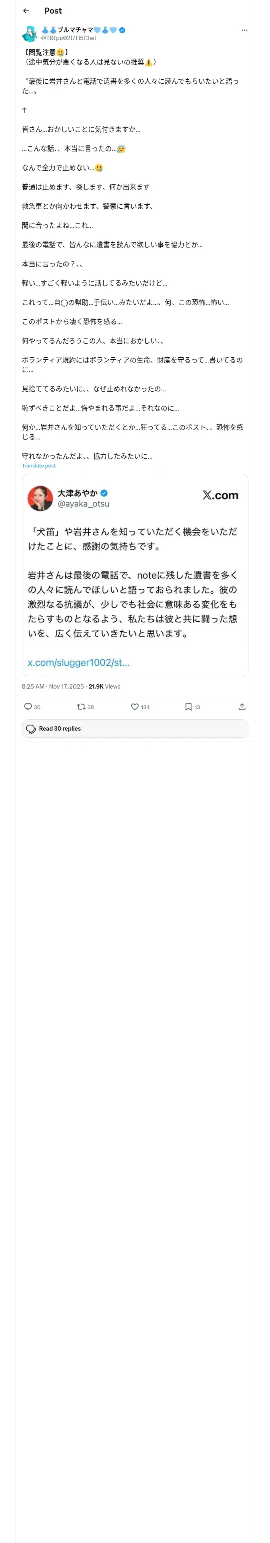The width and height of the screenshot is (270, 1543).
Task: Repost using the retweet arrows icon
Action: point(81,707)
